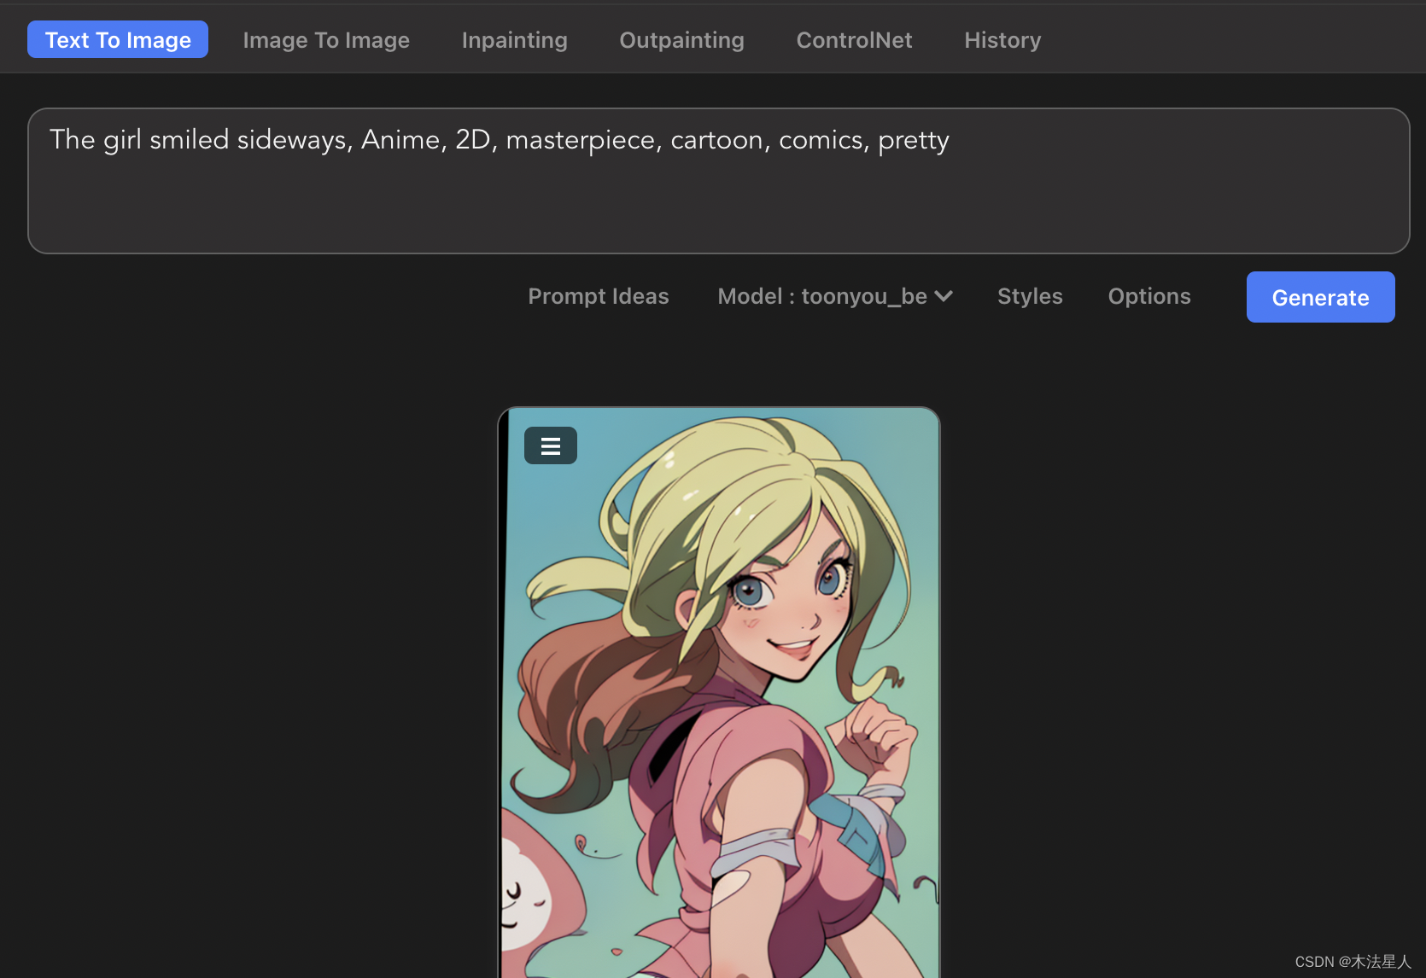This screenshot has width=1426, height=978.
Task: Go to the Inpainting tab
Action: (x=514, y=40)
